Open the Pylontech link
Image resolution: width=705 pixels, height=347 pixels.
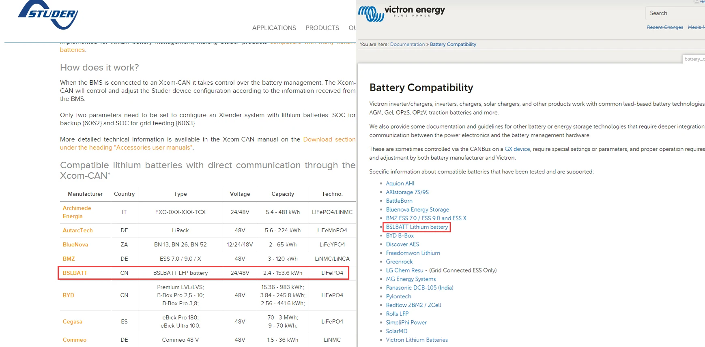point(398,297)
